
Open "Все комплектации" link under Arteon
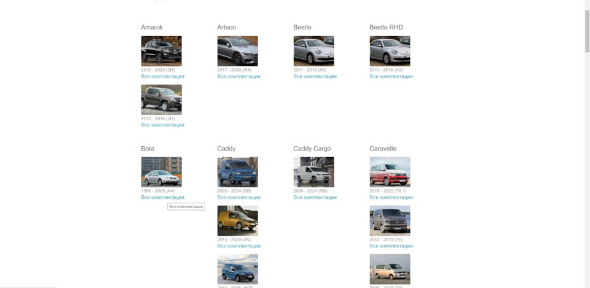(x=239, y=76)
